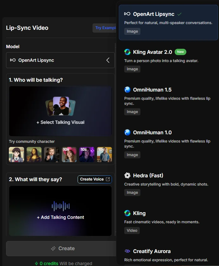Choose the Hedra (Fast) model

point(168,184)
